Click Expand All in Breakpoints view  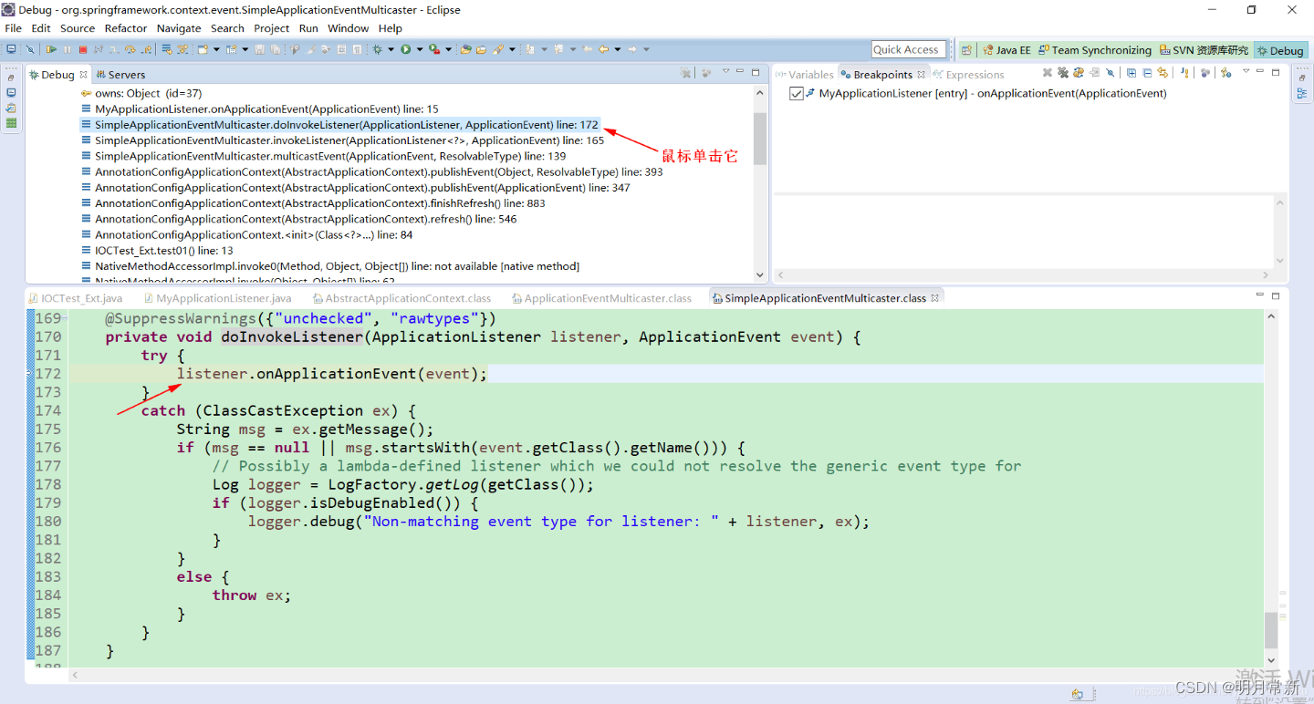[x=1131, y=73]
